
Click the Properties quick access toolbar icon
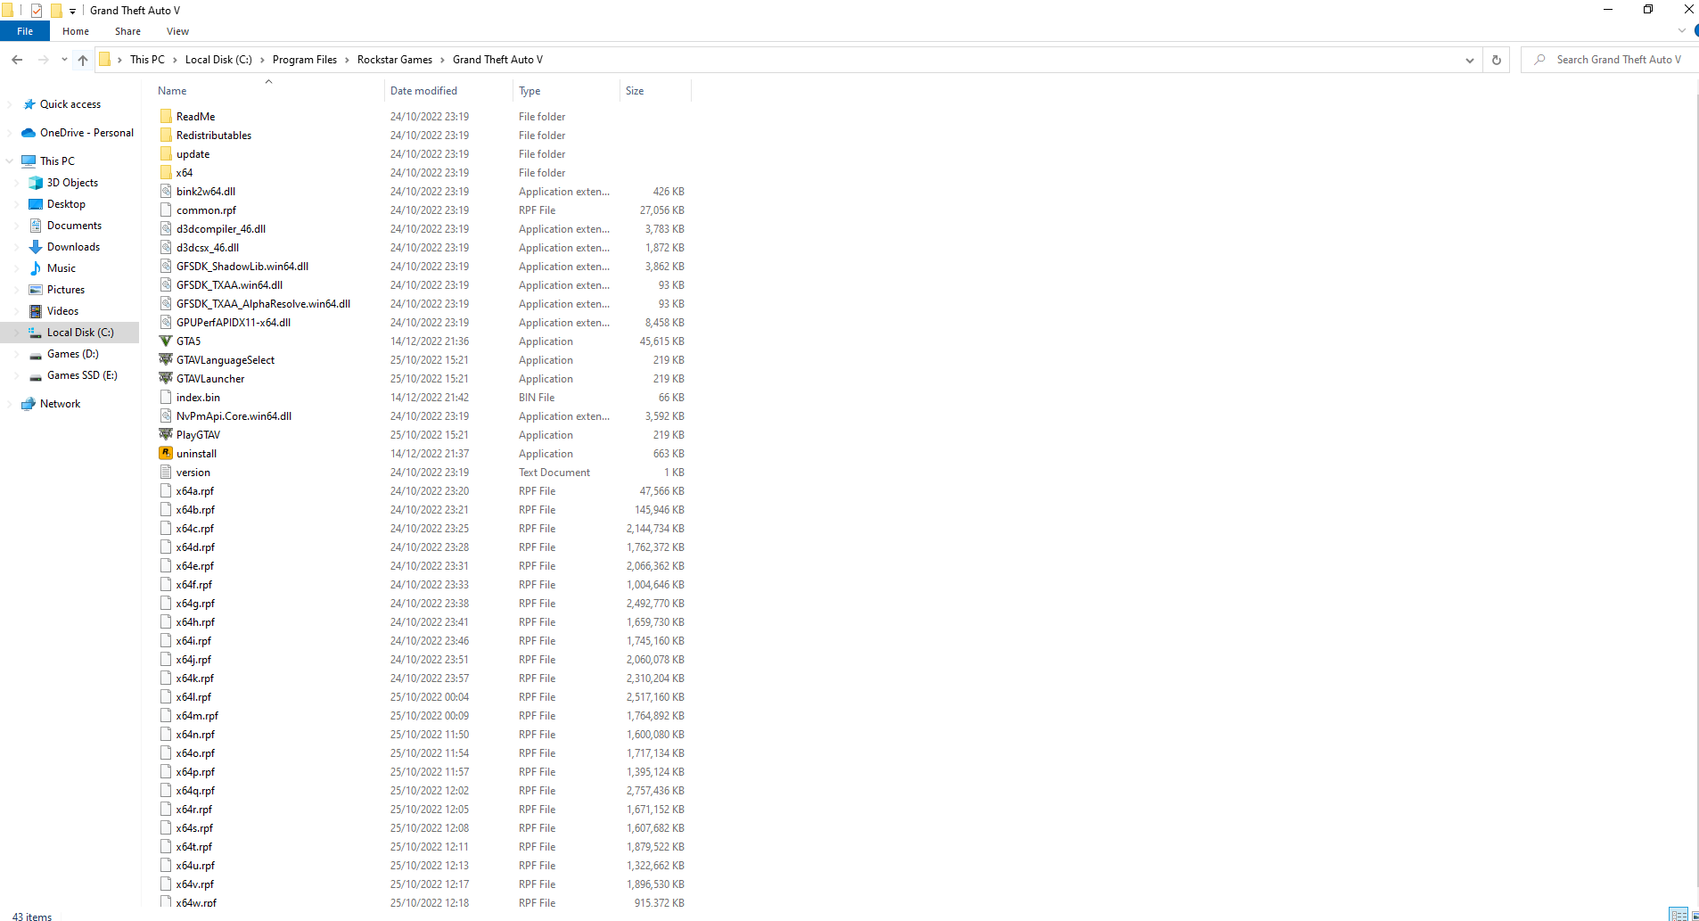coord(37,11)
